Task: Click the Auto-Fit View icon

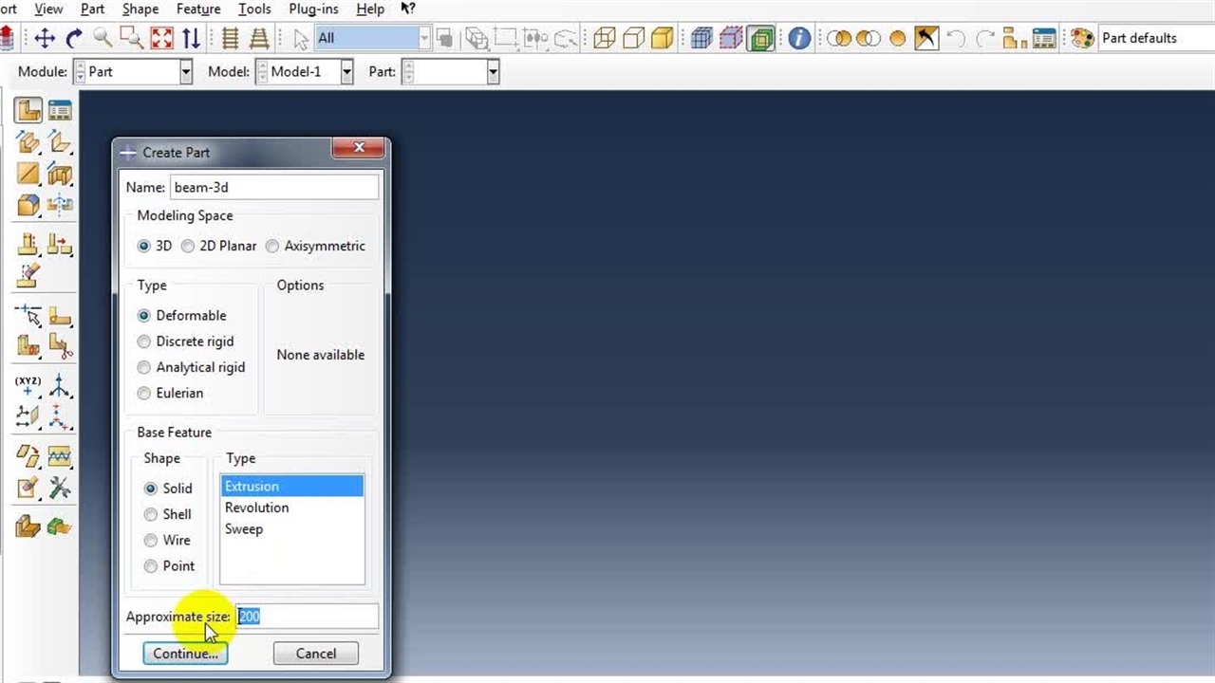Action: tap(162, 38)
